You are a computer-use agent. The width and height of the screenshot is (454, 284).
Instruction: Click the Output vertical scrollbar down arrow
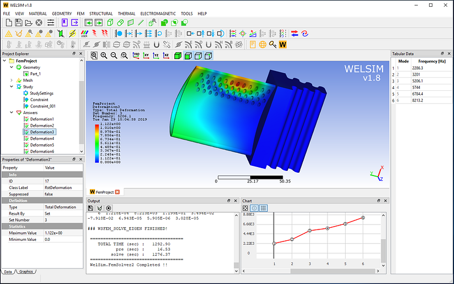236,272
